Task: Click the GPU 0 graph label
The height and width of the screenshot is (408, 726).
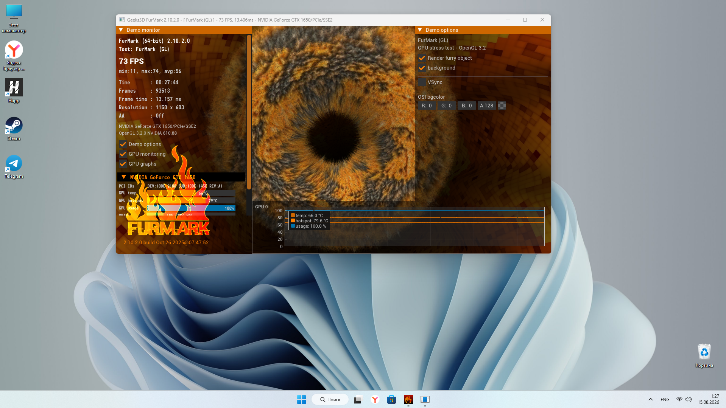Action: pos(261,207)
